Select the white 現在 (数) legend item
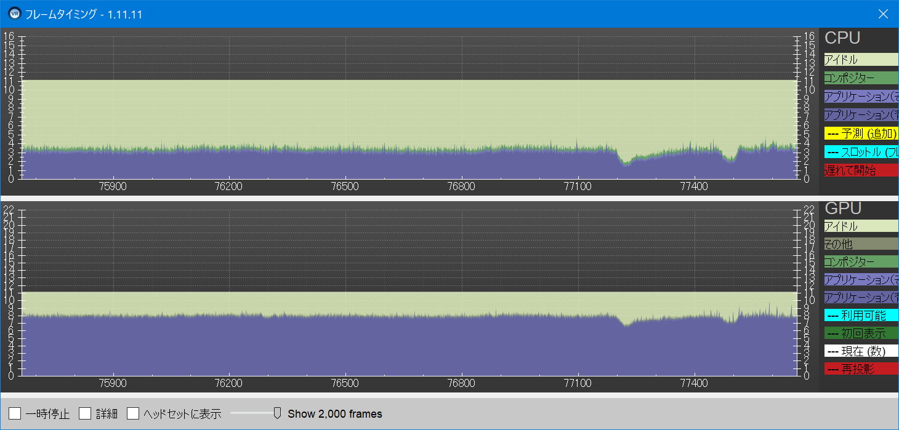This screenshot has height=430, width=899. pyautogui.click(x=861, y=351)
